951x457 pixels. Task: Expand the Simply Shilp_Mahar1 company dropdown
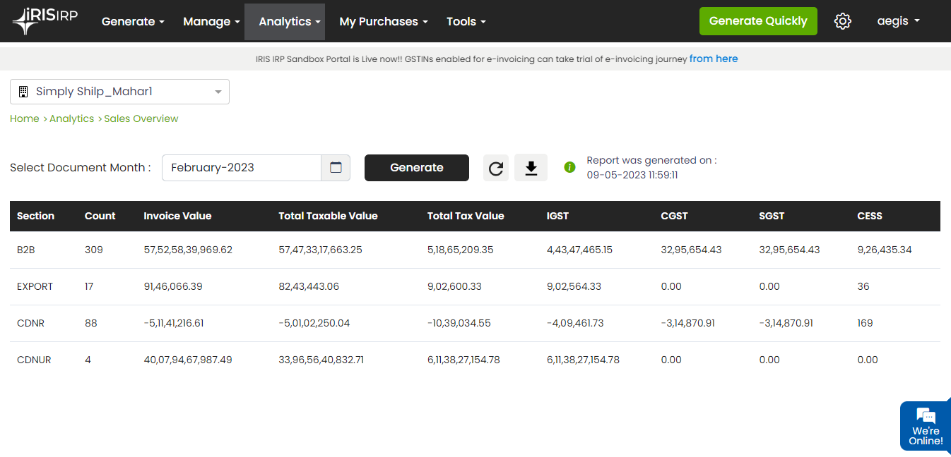pyautogui.click(x=119, y=92)
